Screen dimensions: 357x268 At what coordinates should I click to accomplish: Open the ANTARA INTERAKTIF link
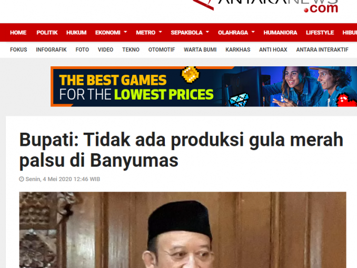tap(322, 49)
